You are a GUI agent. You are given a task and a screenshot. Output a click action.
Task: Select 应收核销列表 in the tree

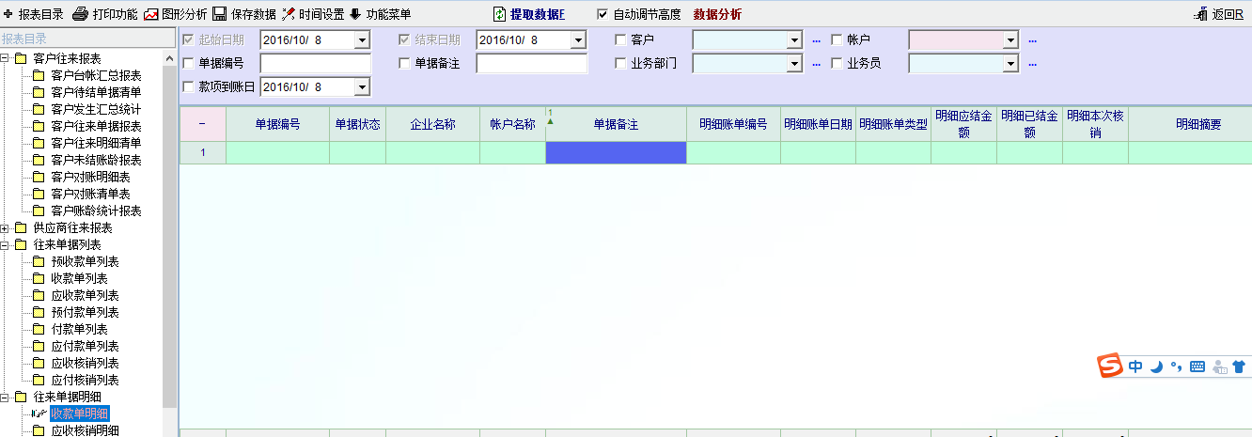(x=85, y=363)
